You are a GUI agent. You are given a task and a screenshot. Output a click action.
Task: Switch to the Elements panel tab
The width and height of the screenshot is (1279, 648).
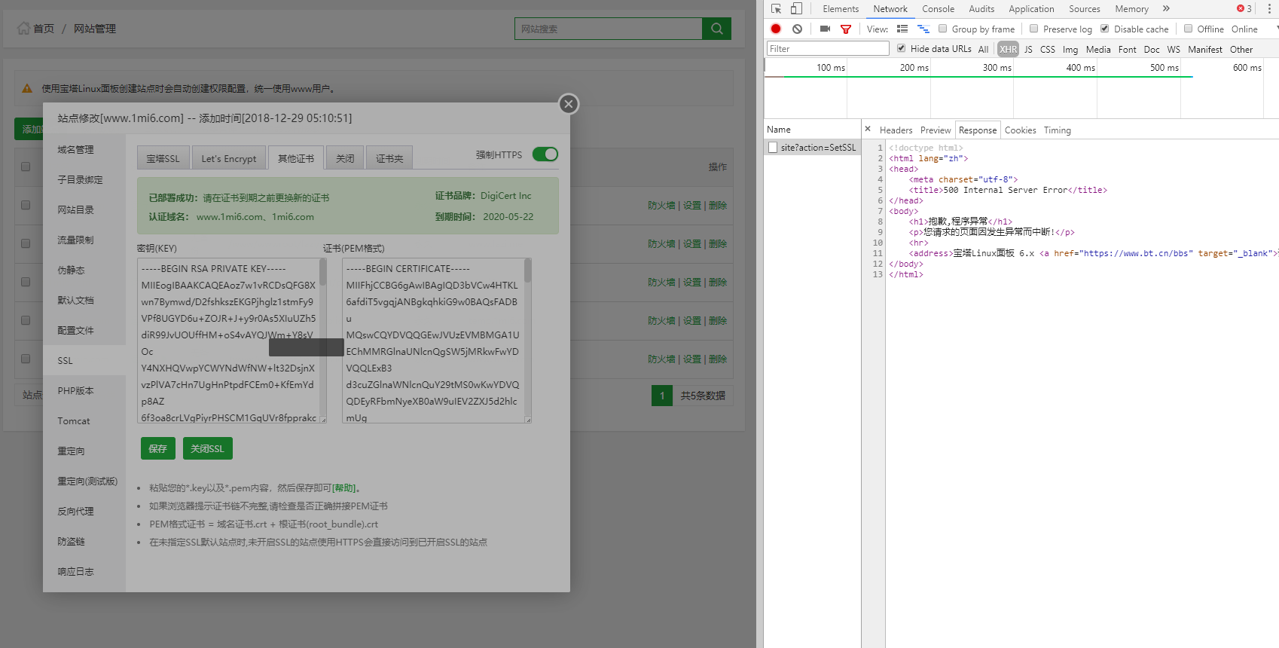pos(841,9)
